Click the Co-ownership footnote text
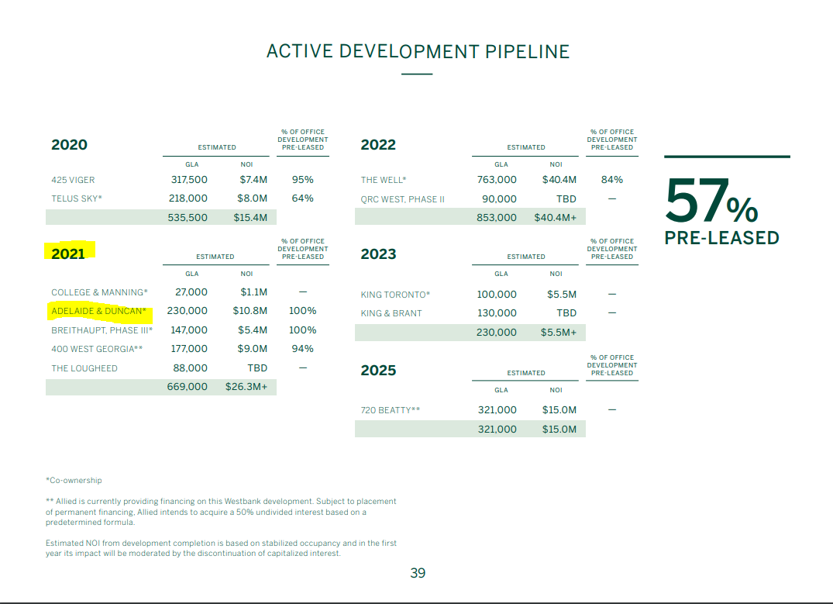The width and height of the screenshot is (833, 604). pyautogui.click(x=74, y=480)
